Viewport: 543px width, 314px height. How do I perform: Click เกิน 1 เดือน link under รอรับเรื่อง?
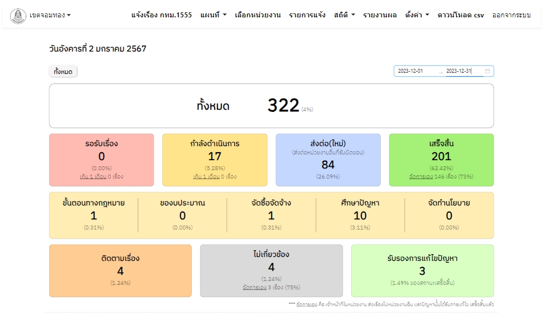tap(93, 176)
